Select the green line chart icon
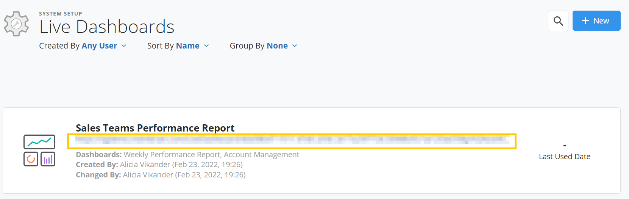 [x=39, y=142]
